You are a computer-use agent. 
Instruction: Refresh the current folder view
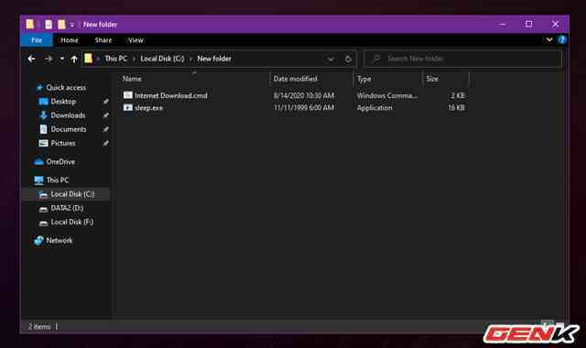[x=348, y=59]
